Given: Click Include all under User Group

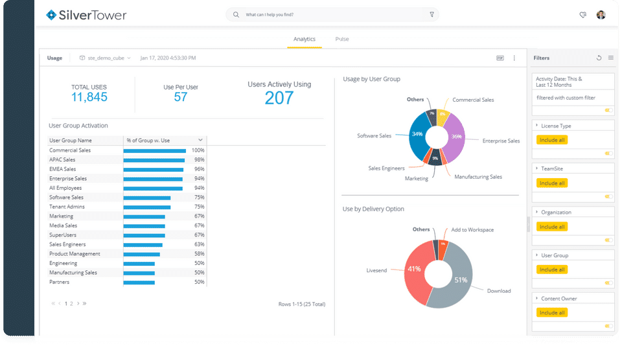Looking at the screenshot, I should coord(552,270).
